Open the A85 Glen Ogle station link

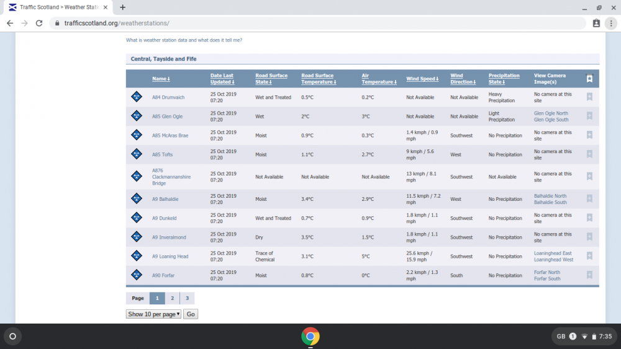point(168,116)
